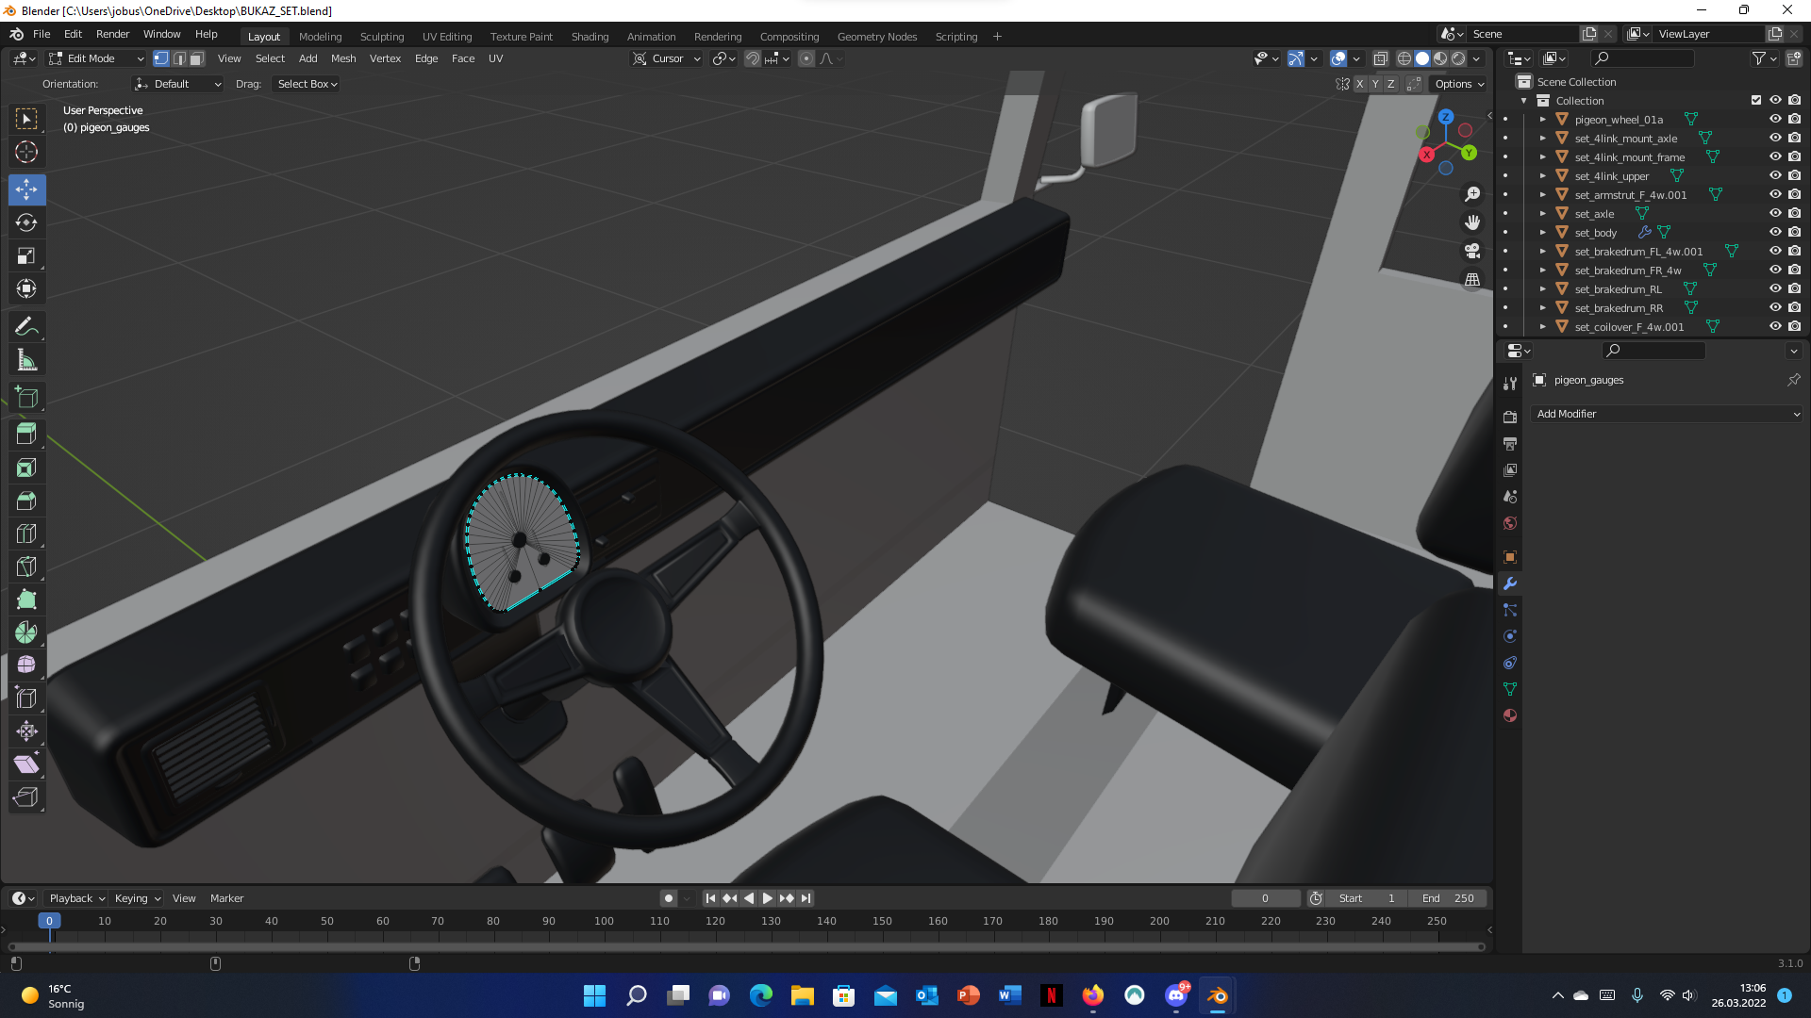Hide set_body in viewport

[x=1774, y=232]
